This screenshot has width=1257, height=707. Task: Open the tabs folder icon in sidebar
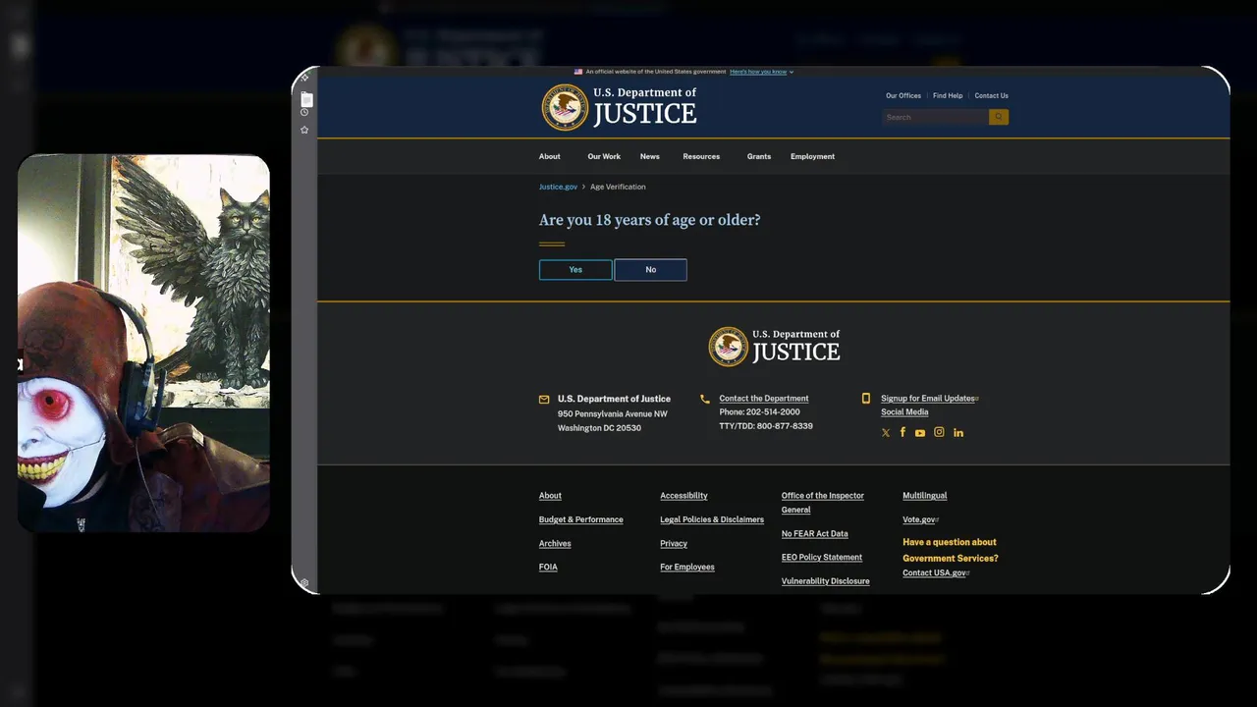[x=306, y=99]
